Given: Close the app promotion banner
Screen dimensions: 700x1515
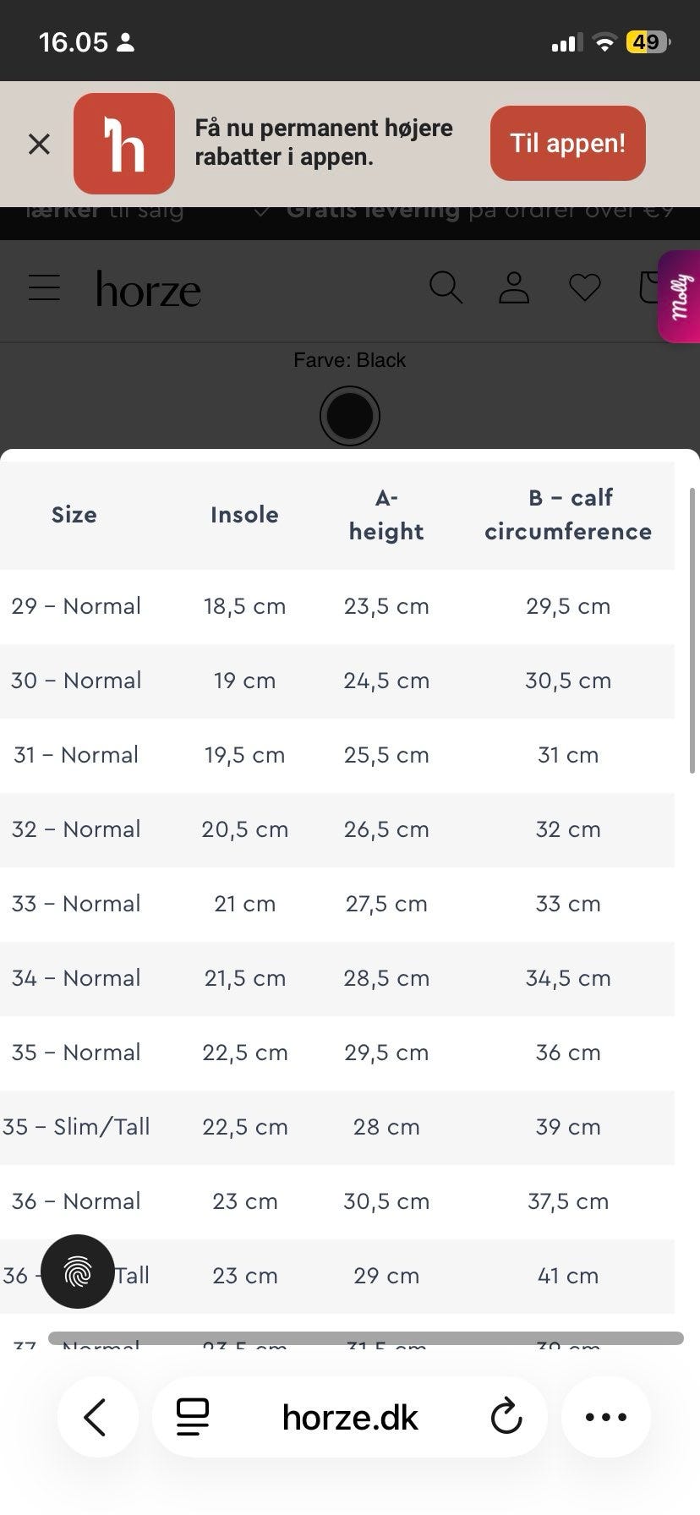Looking at the screenshot, I should [x=39, y=144].
